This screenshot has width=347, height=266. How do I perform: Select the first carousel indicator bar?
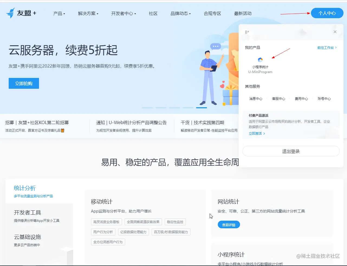147,108
